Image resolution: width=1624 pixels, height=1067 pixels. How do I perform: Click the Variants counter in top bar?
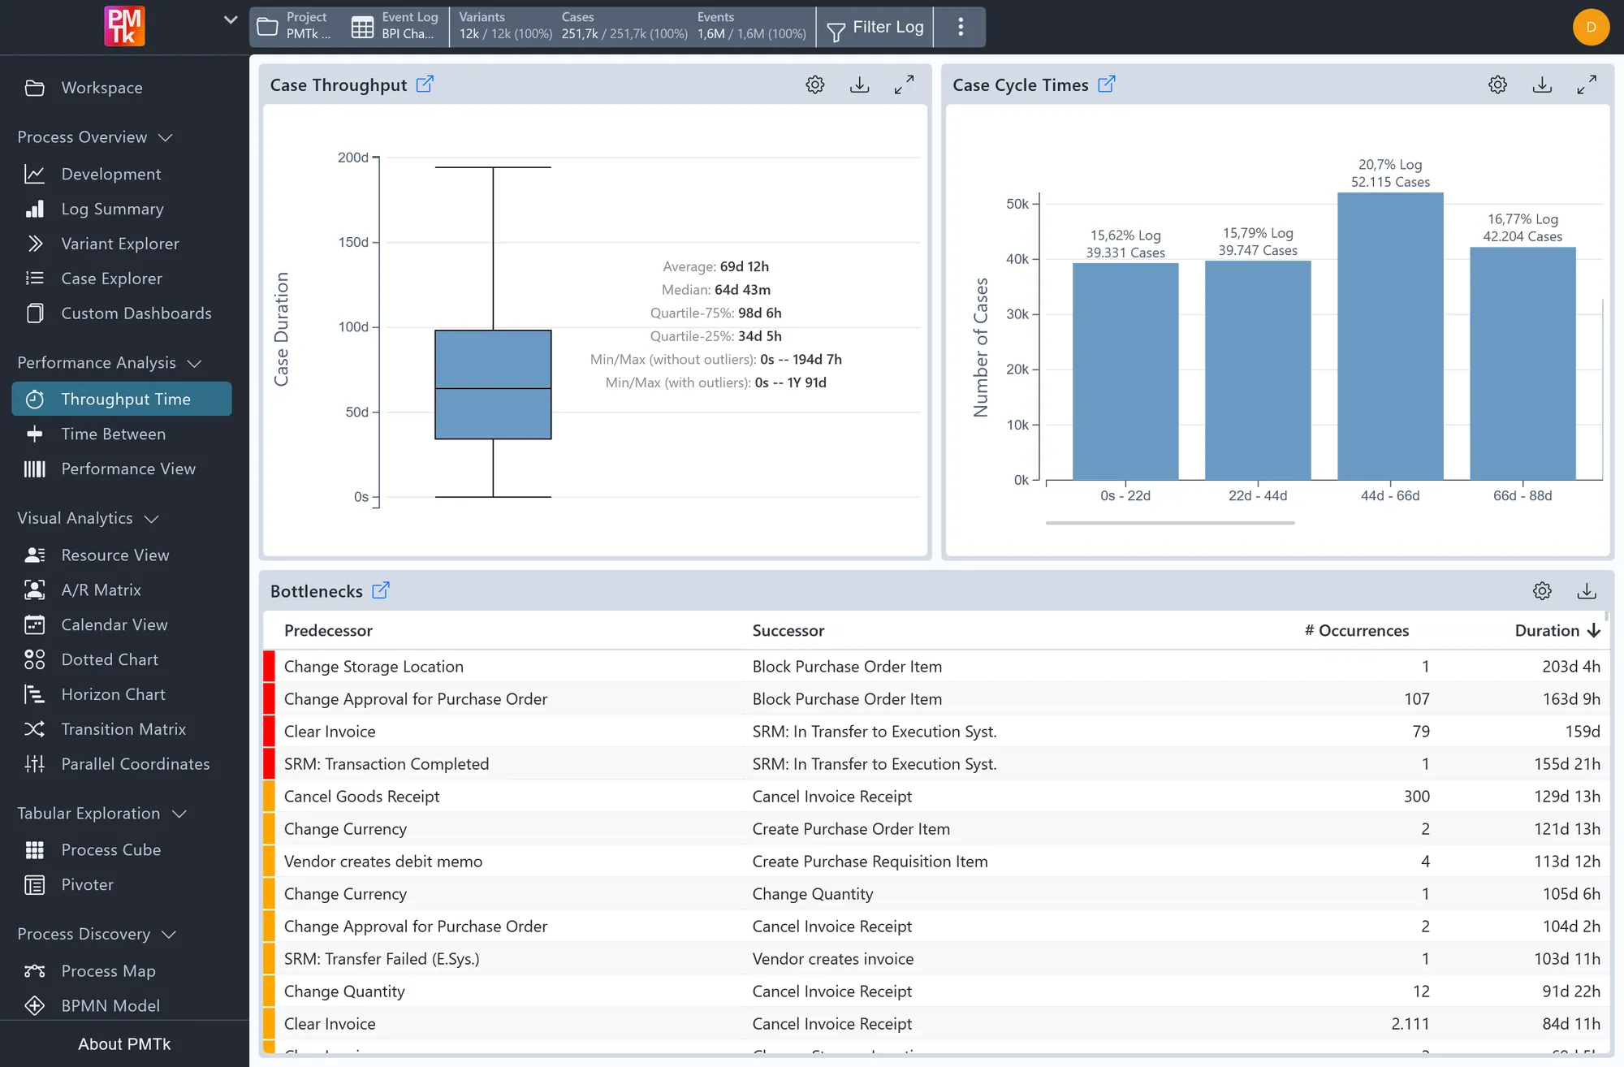coord(505,26)
